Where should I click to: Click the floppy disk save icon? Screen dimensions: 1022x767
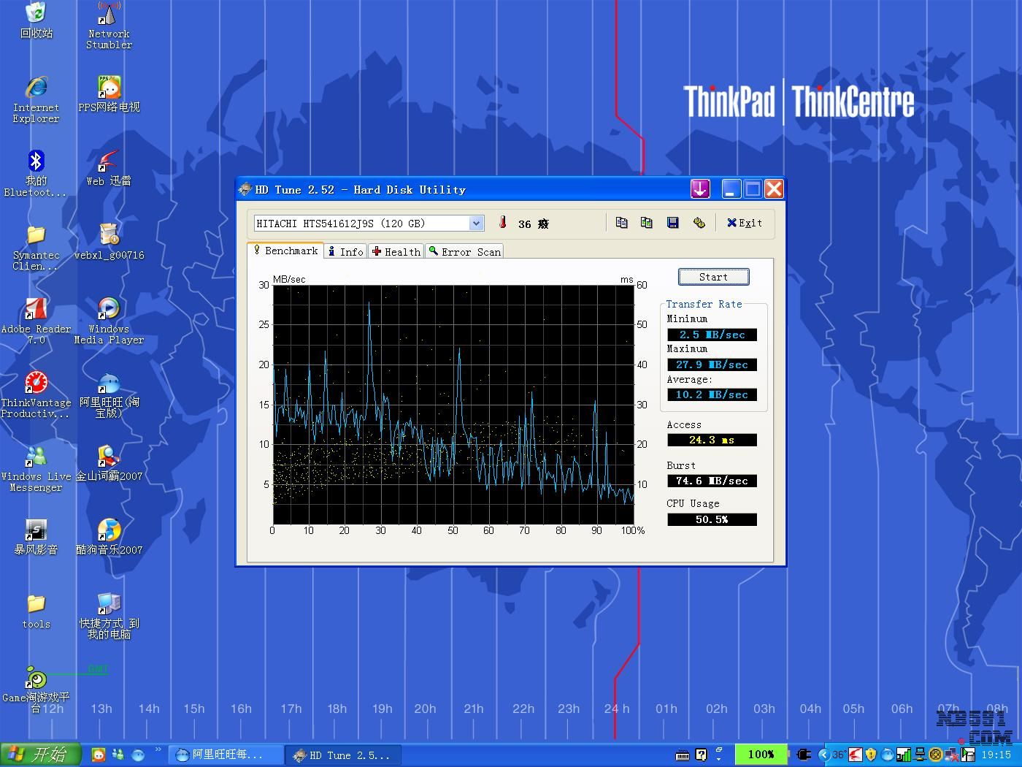tap(673, 223)
